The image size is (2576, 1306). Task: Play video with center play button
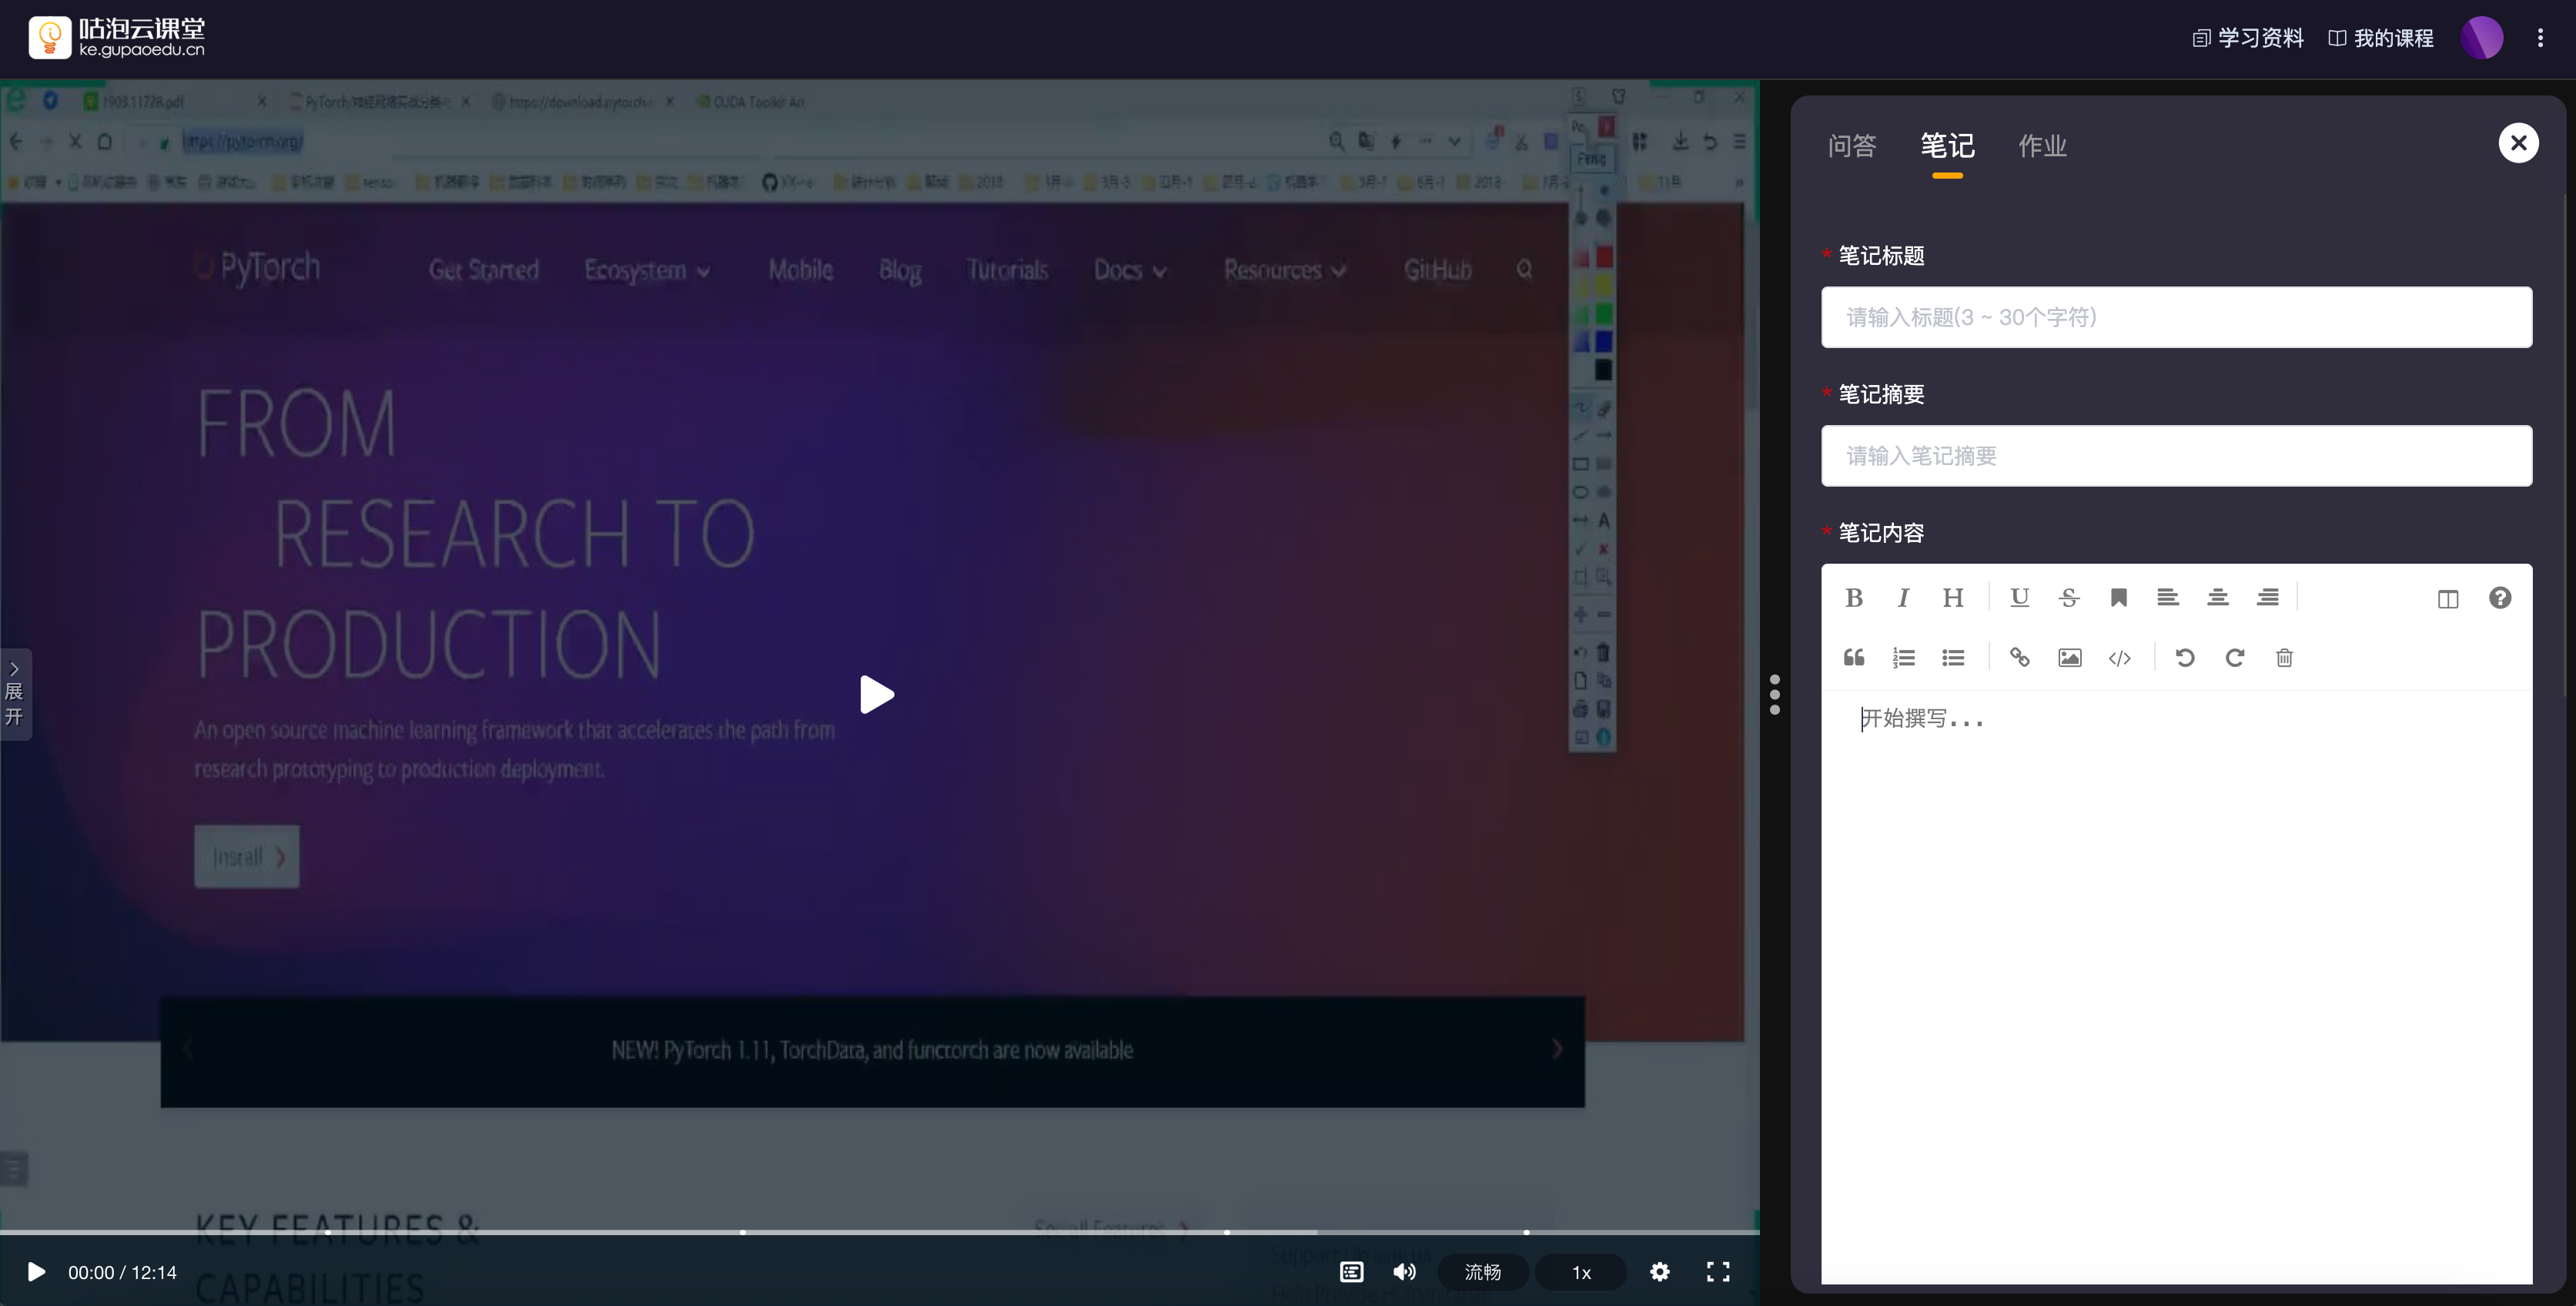(877, 694)
